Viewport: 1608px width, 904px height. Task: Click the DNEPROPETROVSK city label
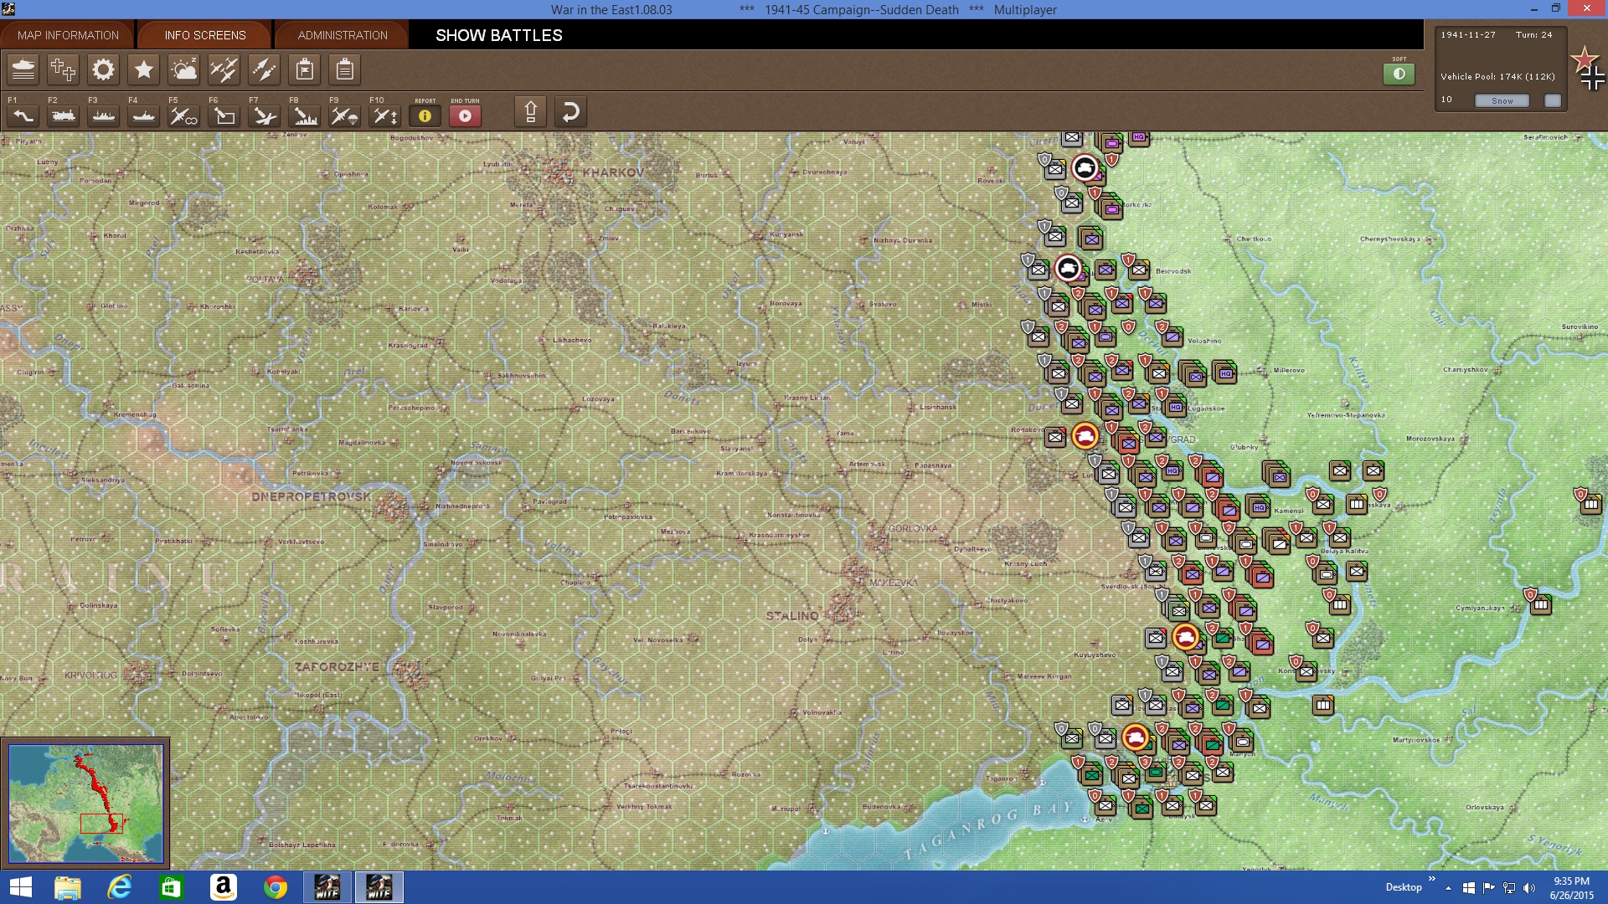point(312,496)
